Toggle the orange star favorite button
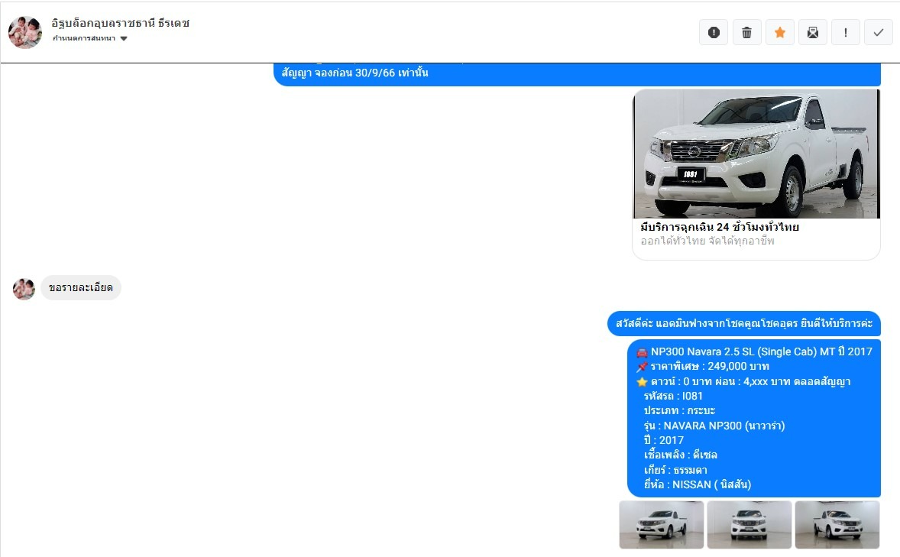Viewport: 900px width, 557px height. pos(779,32)
